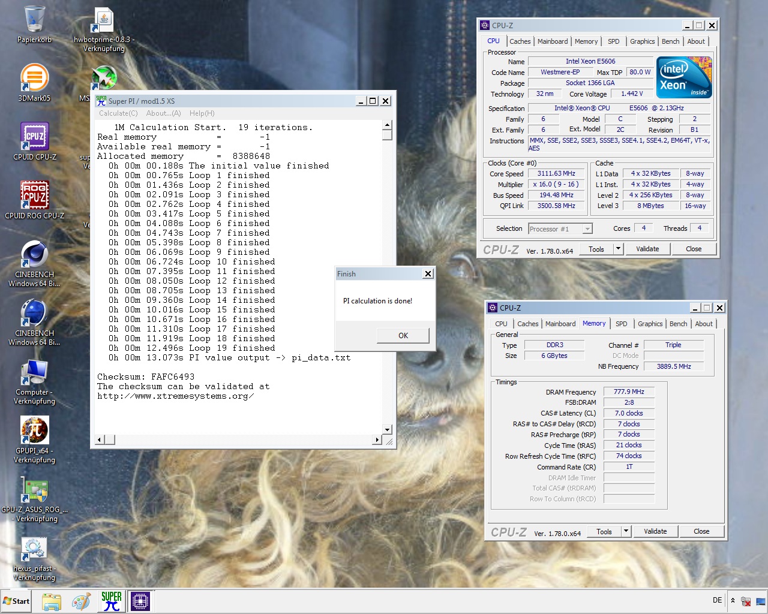The width and height of the screenshot is (768, 614).
Task: Open the About...(A) menu in Super PI
Action: [163, 113]
